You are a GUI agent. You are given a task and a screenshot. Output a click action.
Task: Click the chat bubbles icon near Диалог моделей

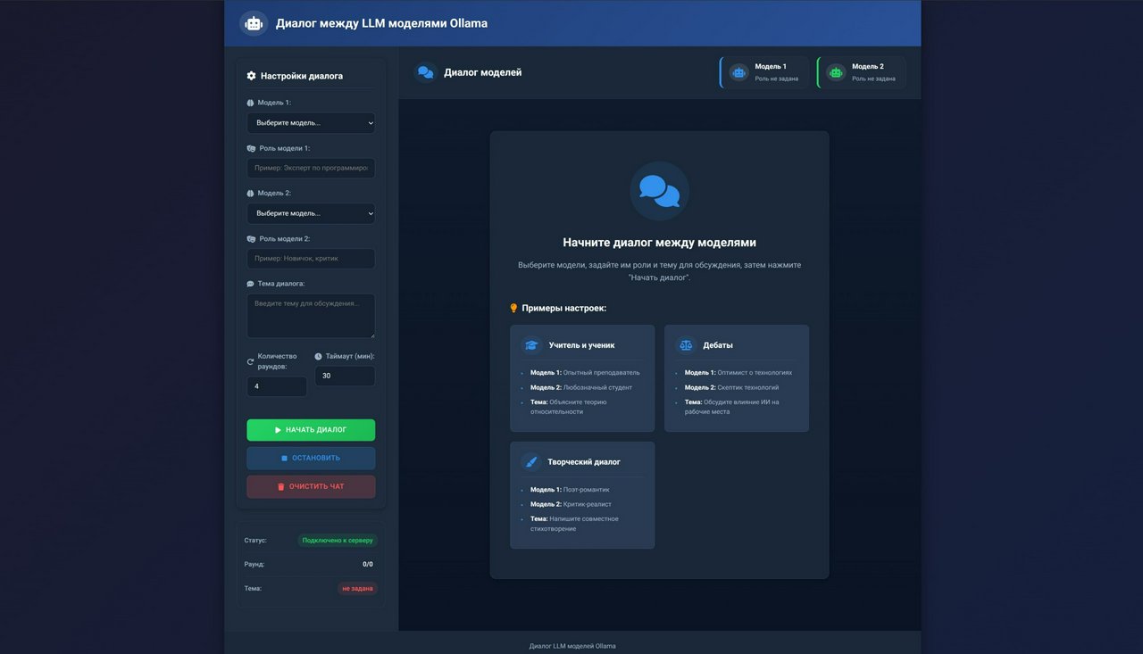[x=426, y=73]
